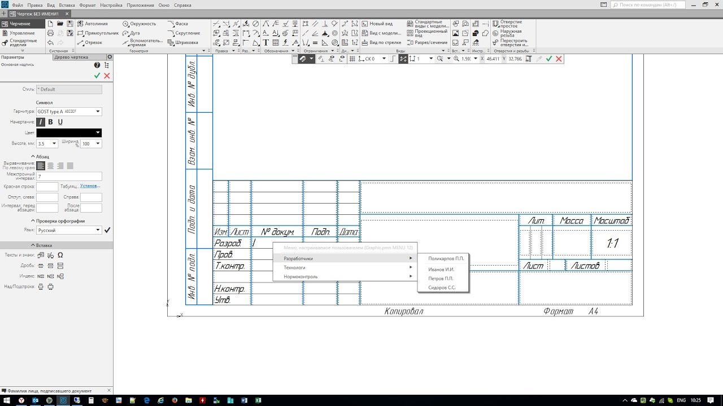Click the print icon in Системная
723x406 pixels.
(x=51, y=33)
